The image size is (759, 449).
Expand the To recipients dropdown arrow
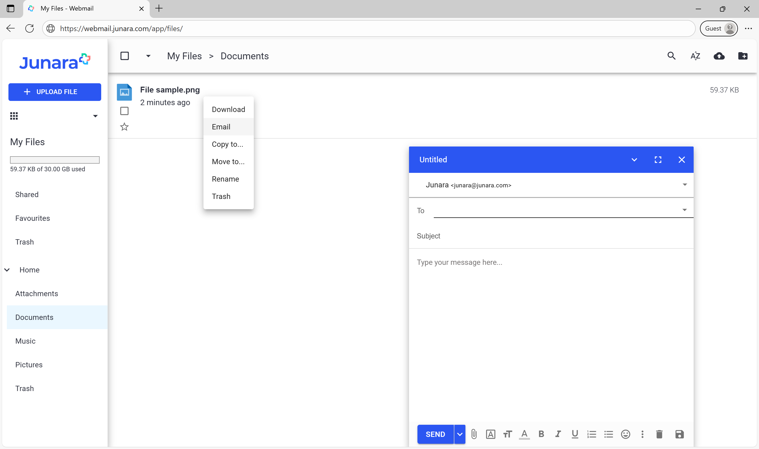point(684,210)
